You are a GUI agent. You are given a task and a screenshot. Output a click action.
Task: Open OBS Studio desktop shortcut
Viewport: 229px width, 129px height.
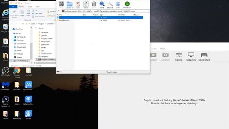pyautogui.click(x=6, y=72)
